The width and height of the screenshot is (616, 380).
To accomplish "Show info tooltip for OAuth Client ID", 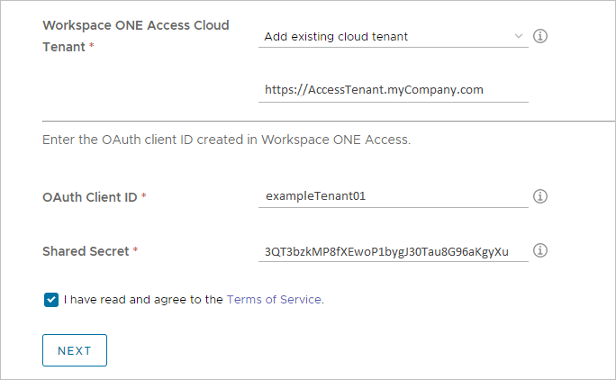I will [540, 196].
